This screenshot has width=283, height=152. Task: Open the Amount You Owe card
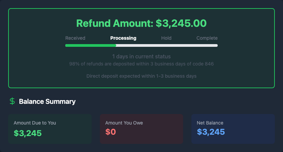(141, 129)
